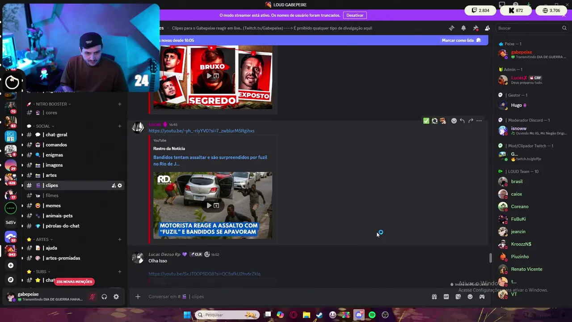Open the imagens channel

[74, 165]
